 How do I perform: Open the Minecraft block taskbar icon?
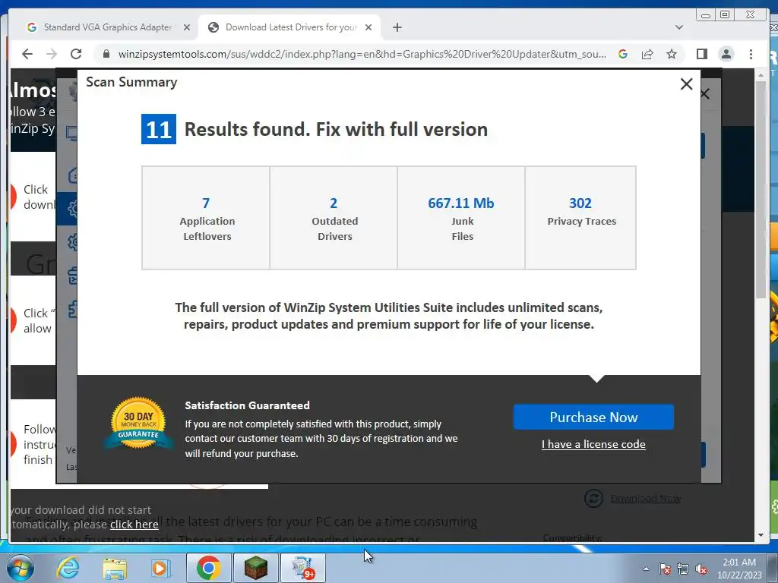[256, 568]
